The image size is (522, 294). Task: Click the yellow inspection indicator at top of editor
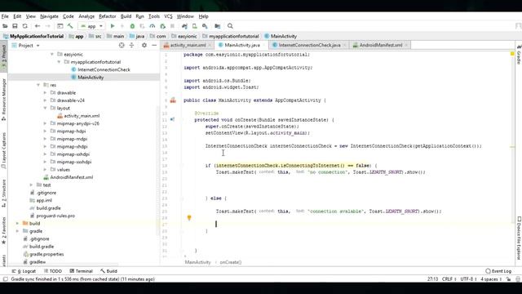[x=512, y=54]
